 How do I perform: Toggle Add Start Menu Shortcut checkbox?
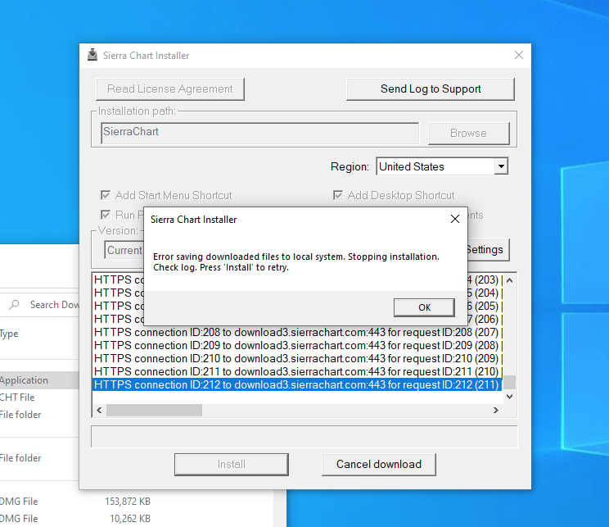point(106,195)
